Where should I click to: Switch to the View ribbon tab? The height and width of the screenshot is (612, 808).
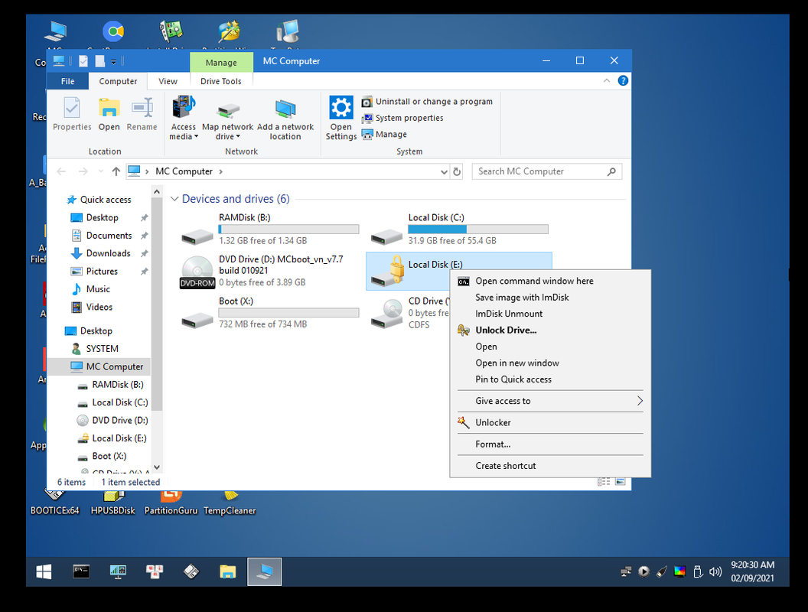click(168, 81)
